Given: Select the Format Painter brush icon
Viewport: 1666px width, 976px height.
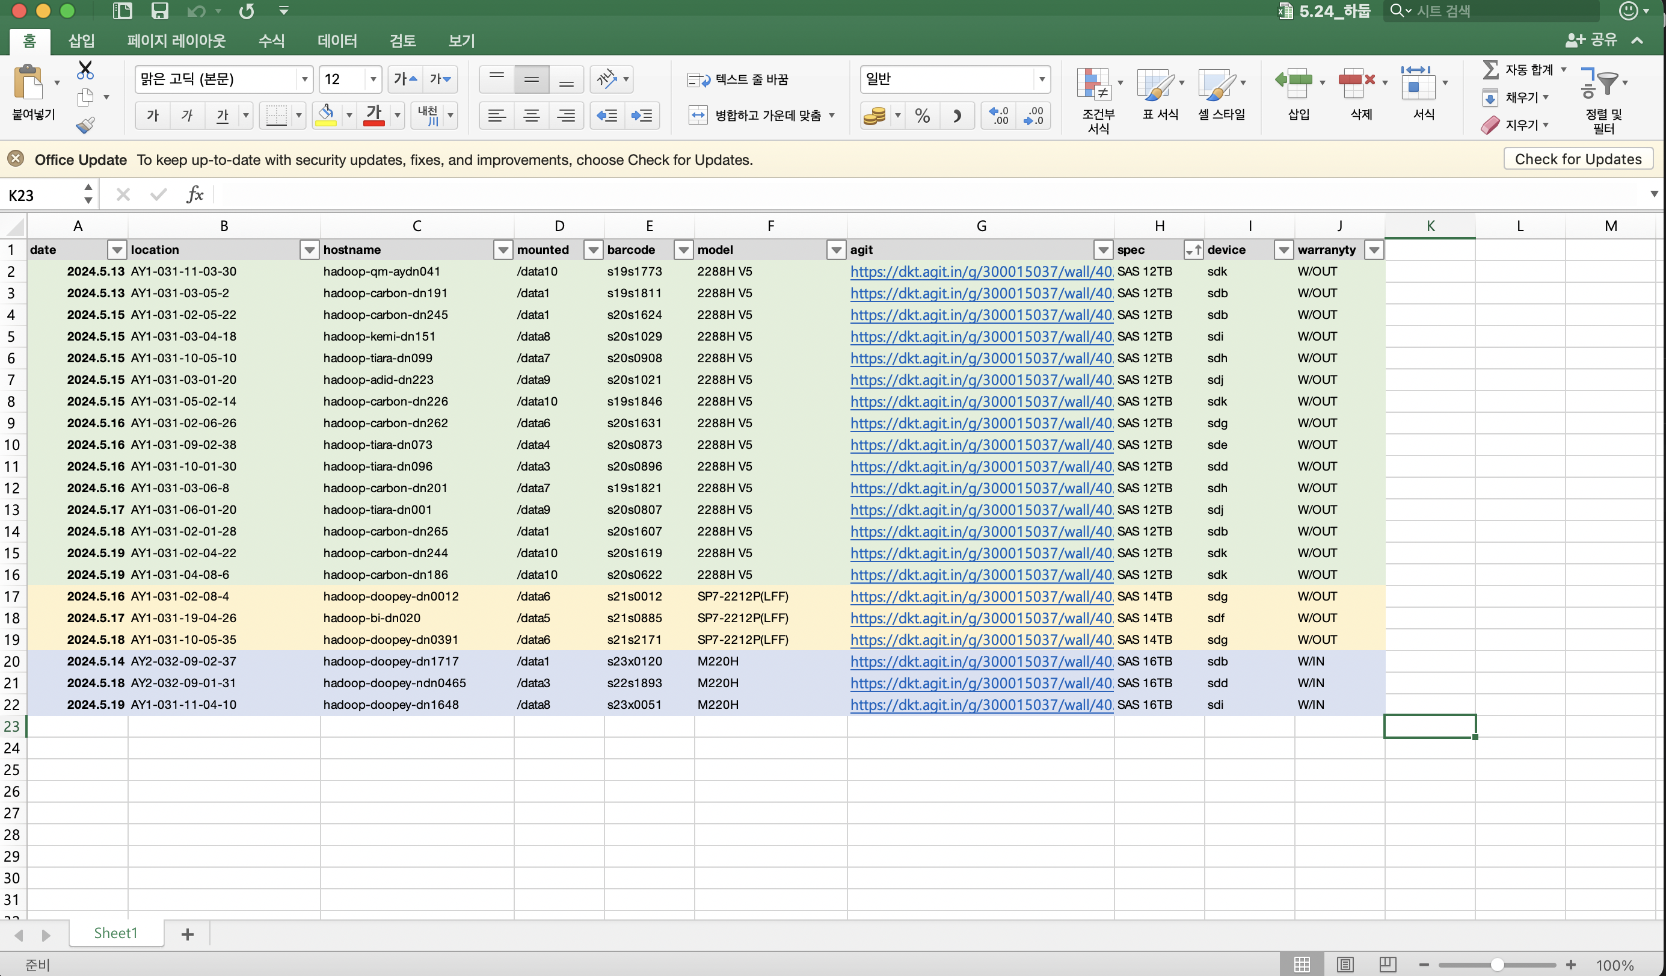Looking at the screenshot, I should pos(85,125).
